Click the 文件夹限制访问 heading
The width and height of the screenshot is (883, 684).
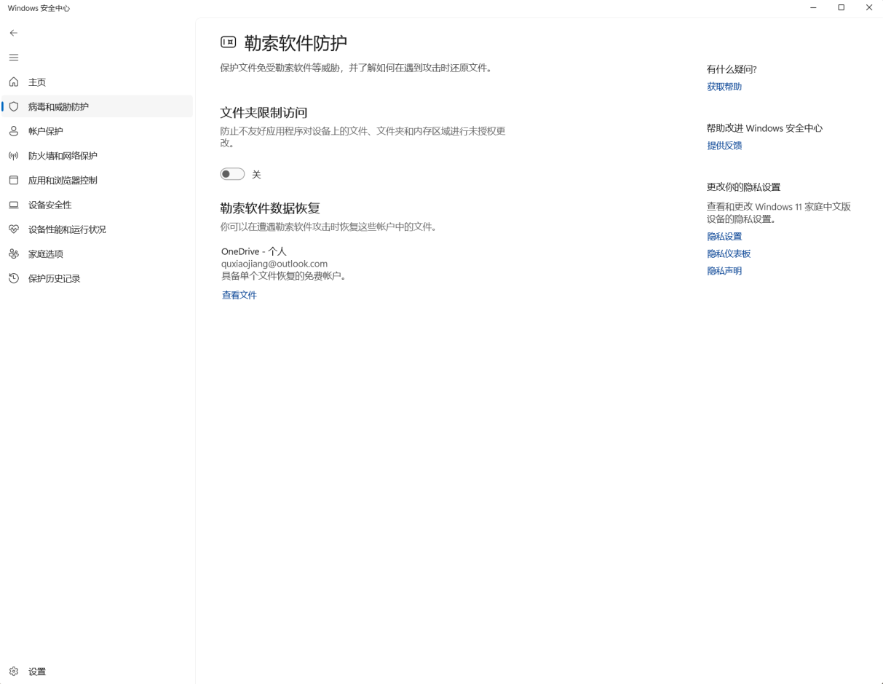pyautogui.click(x=264, y=113)
